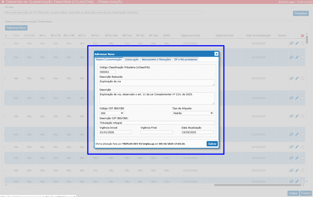The height and width of the screenshot is (197, 313).
Task: Check the checkbox in the last visible row
Action: pos(302,181)
